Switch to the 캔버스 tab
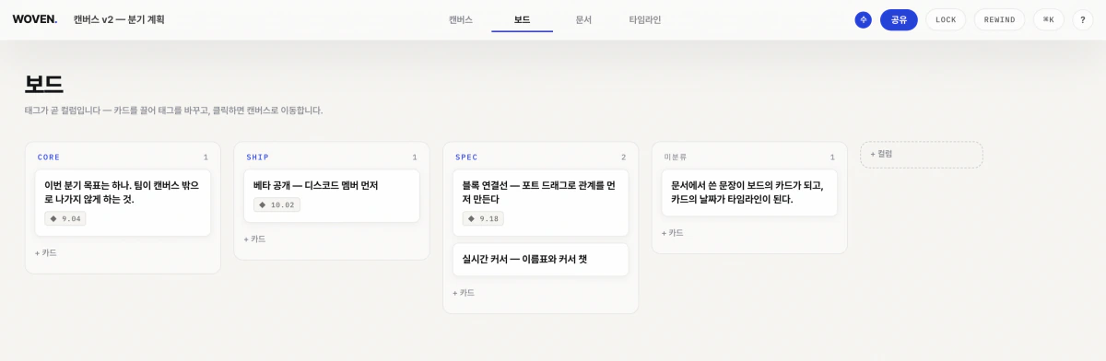 [461, 19]
